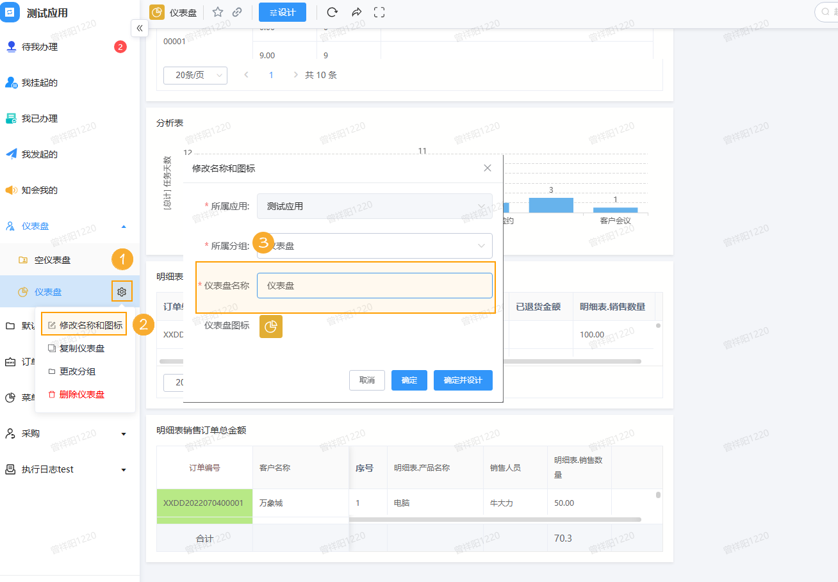
Task: Open the 20条/页 page size selector
Action: (x=195, y=75)
